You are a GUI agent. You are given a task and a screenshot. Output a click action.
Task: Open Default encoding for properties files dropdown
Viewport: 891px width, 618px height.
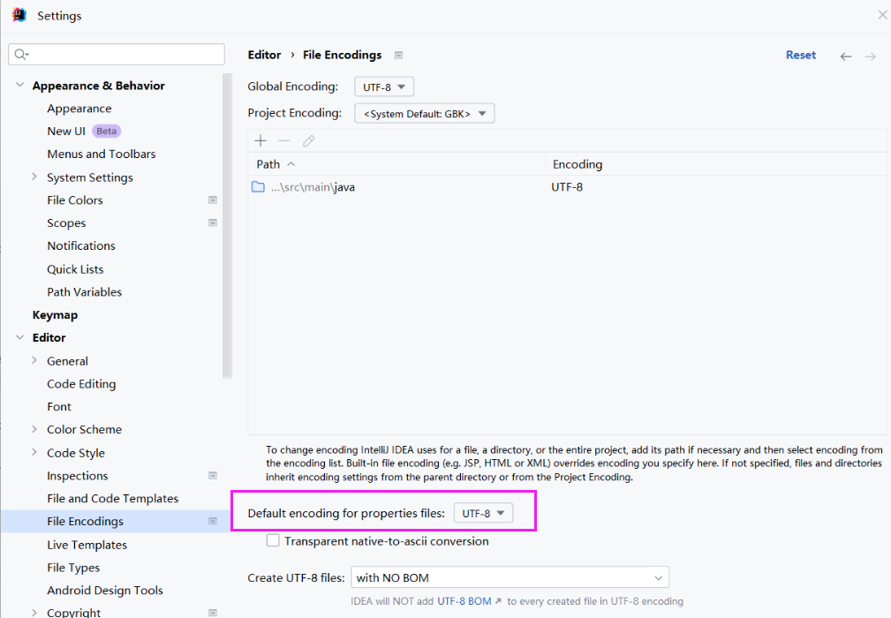pos(483,513)
